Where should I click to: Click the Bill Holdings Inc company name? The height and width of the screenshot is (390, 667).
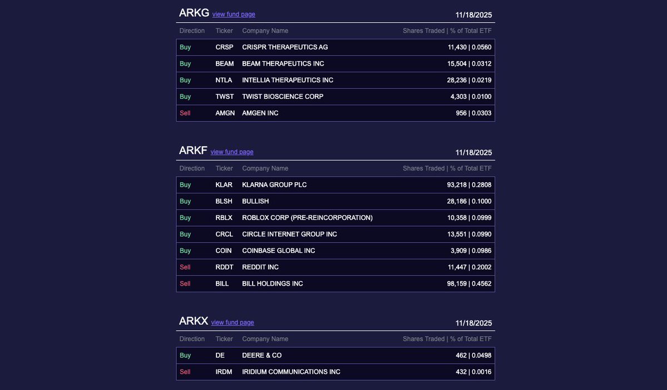[272, 284]
